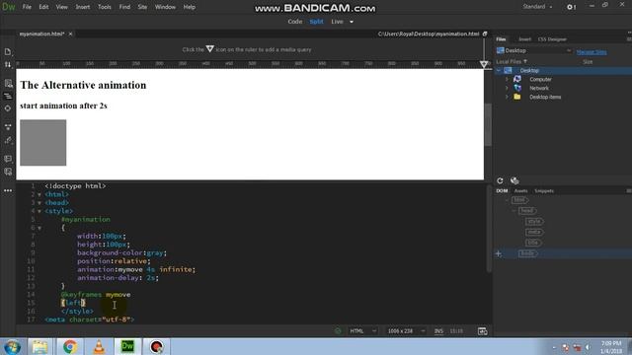Click the plus add-element icon in DOM panel

(499, 253)
